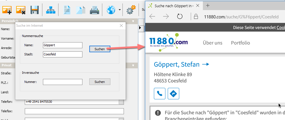Click the copy pages icon in toolbar

pos(81,10)
